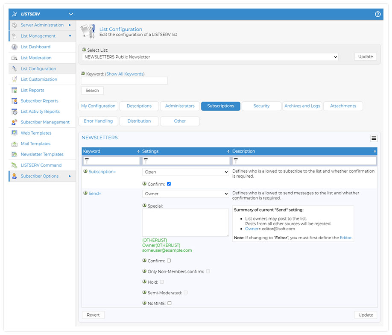Click the Special text area
Viewport: 392px width, 335px height.
[x=185, y=223]
